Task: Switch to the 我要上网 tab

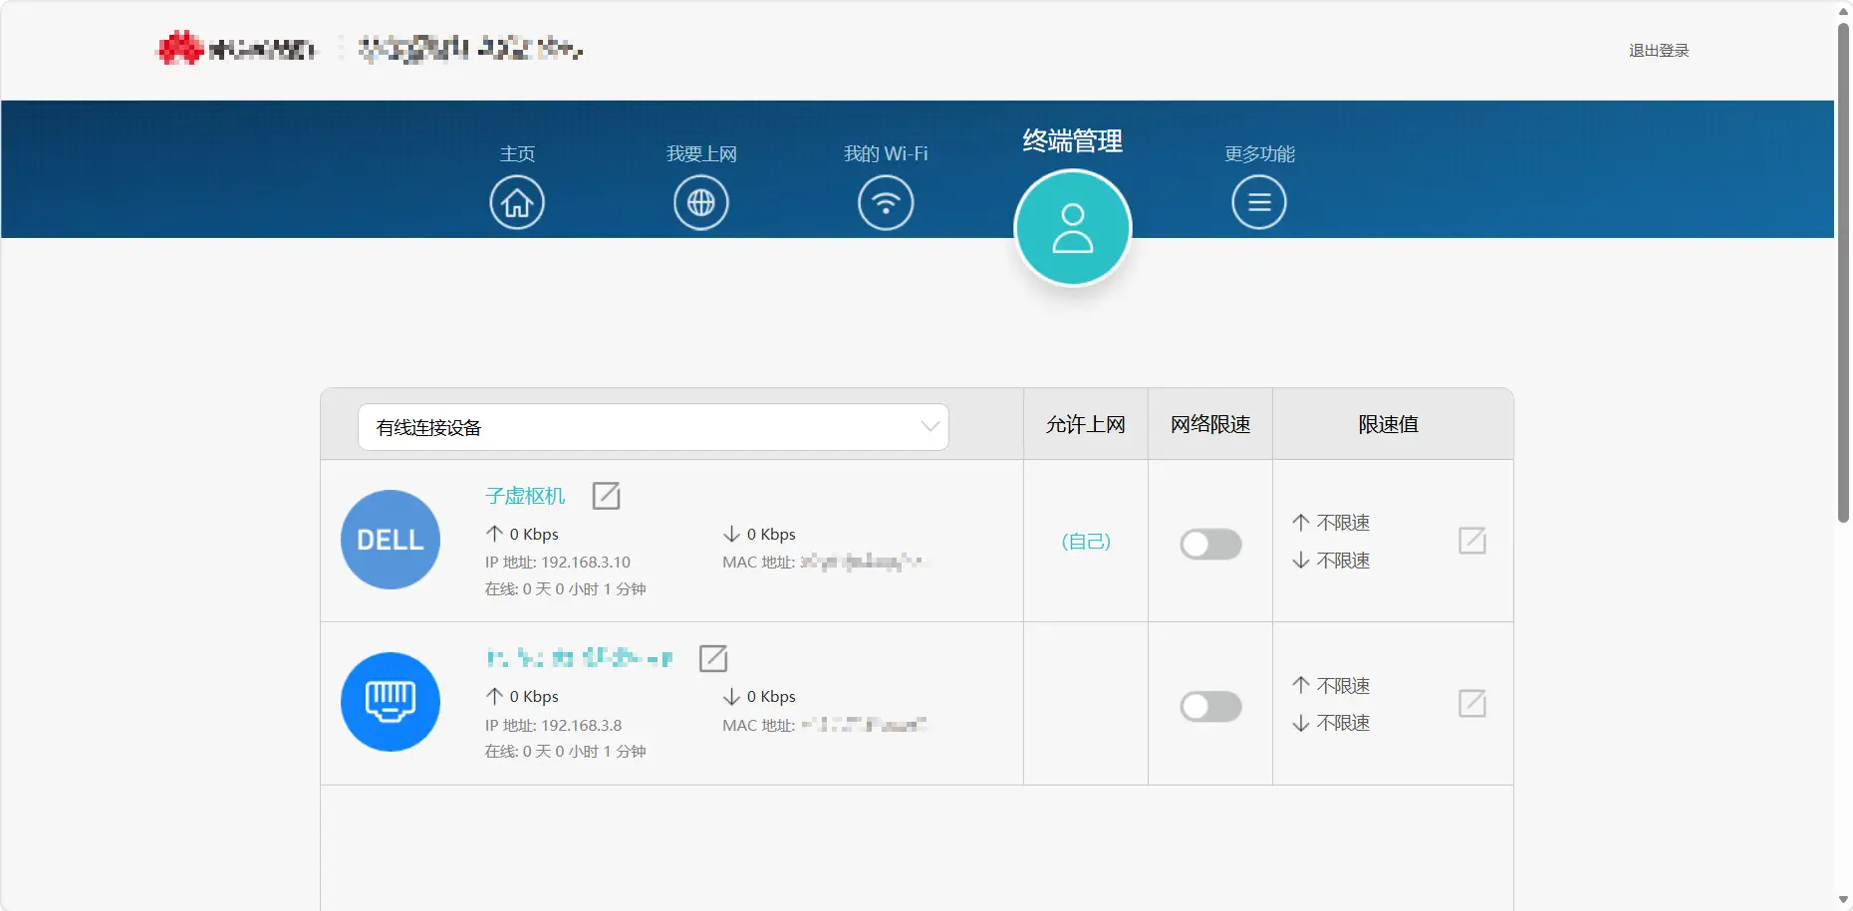Action: coord(701,154)
